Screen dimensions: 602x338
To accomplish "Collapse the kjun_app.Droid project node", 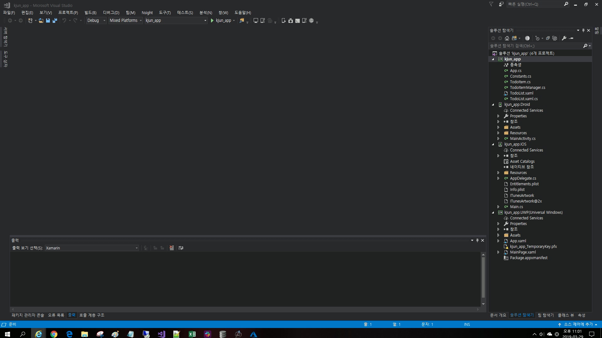I will coord(493,105).
